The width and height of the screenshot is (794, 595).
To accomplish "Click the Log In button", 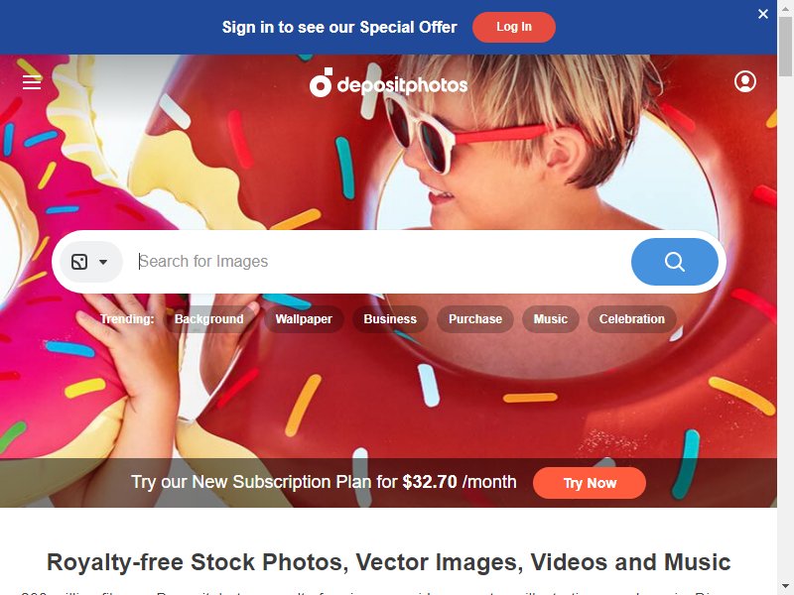I will click(x=513, y=27).
